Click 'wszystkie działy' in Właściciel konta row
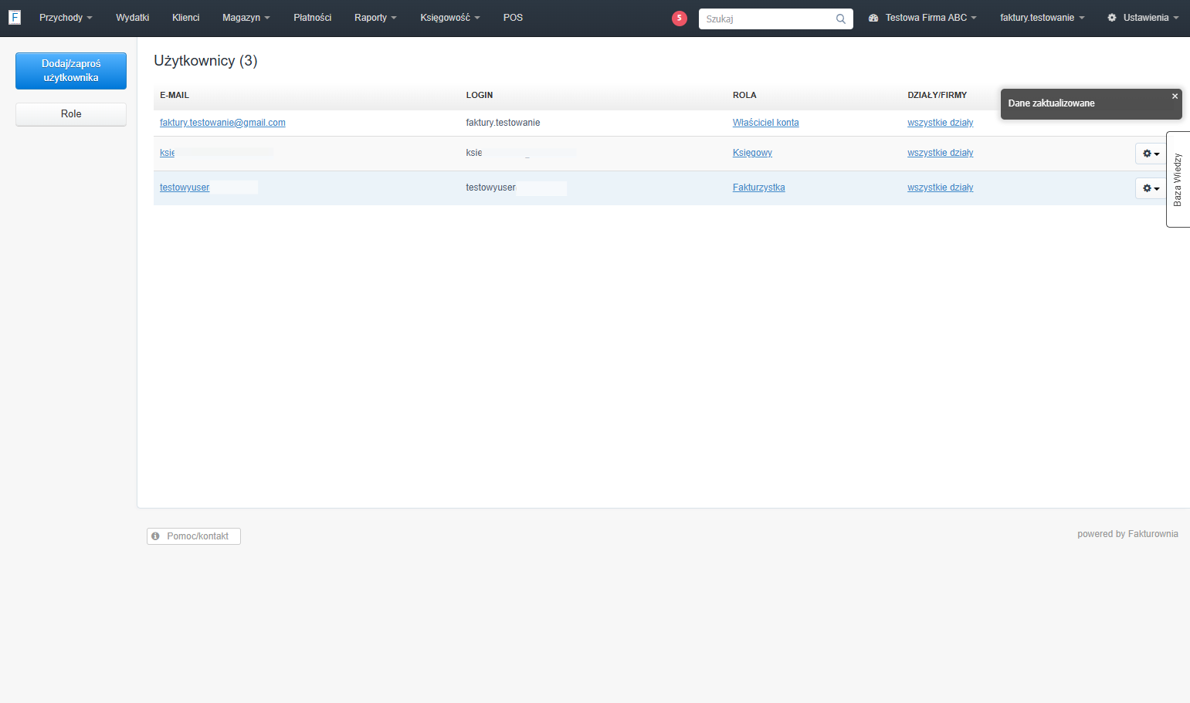The image size is (1190, 703). [941, 123]
